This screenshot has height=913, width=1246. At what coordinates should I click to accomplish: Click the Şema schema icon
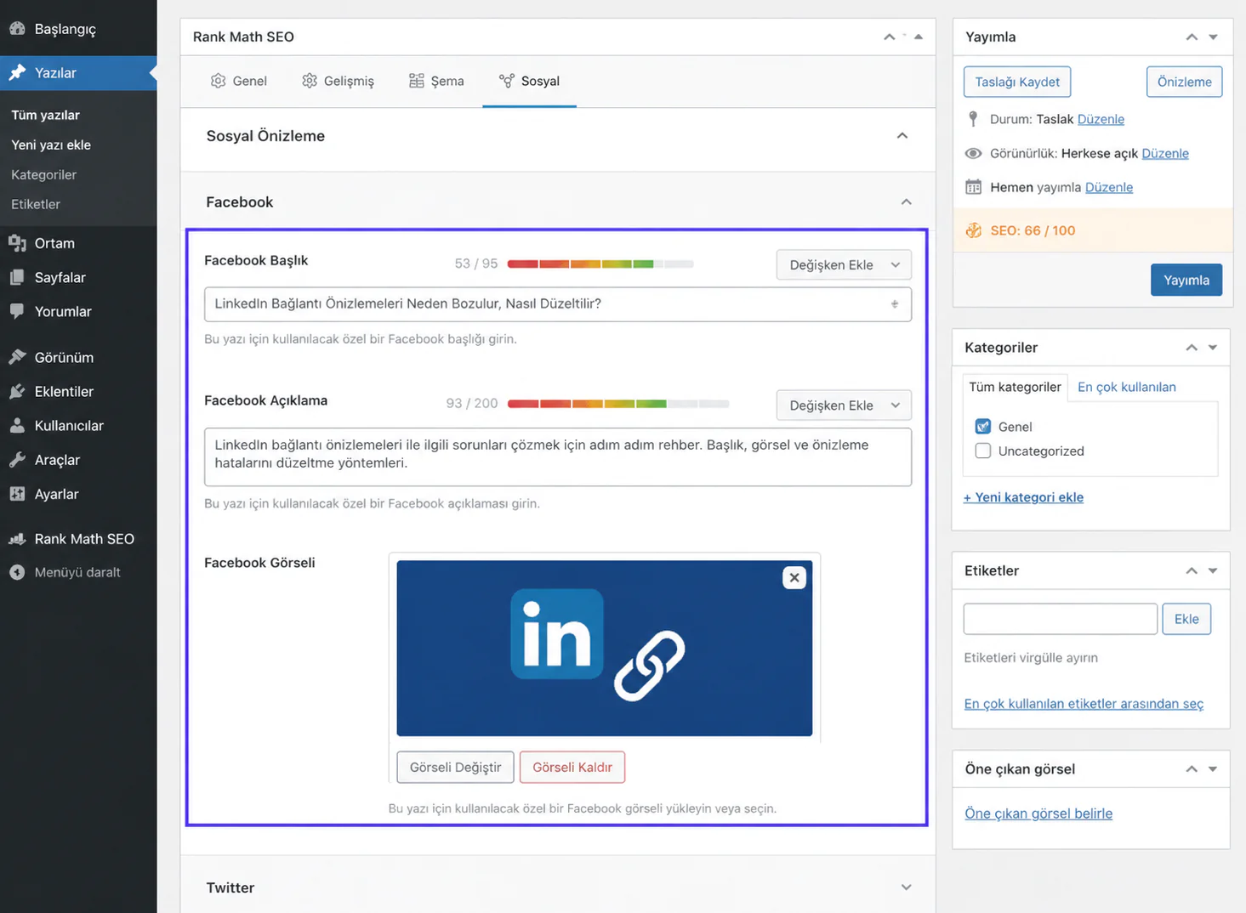pyautogui.click(x=416, y=81)
